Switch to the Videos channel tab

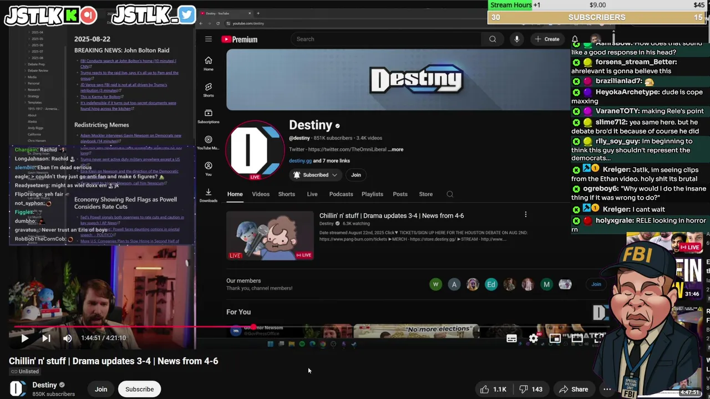point(260,194)
